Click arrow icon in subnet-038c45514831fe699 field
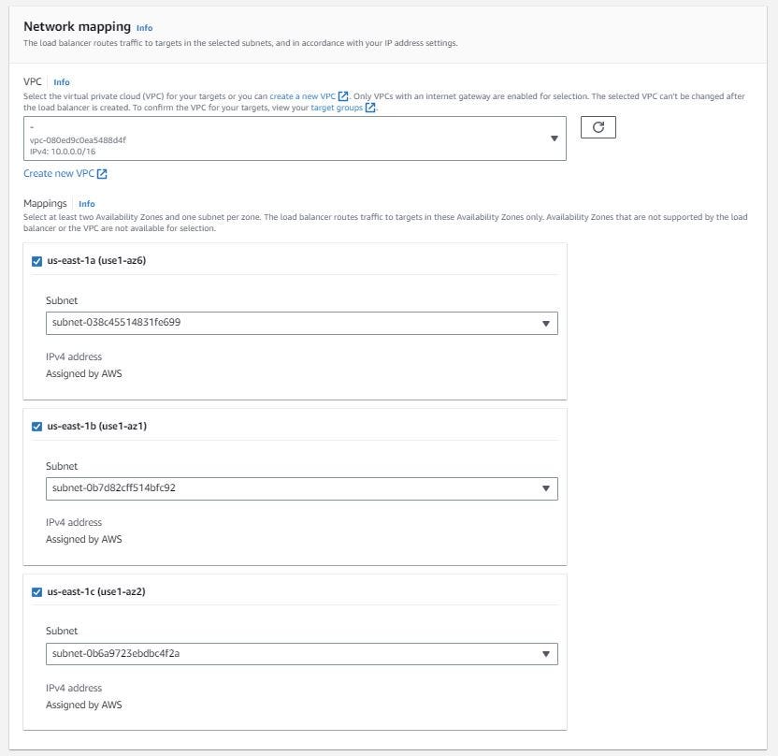The image size is (778, 756). point(546,324)
